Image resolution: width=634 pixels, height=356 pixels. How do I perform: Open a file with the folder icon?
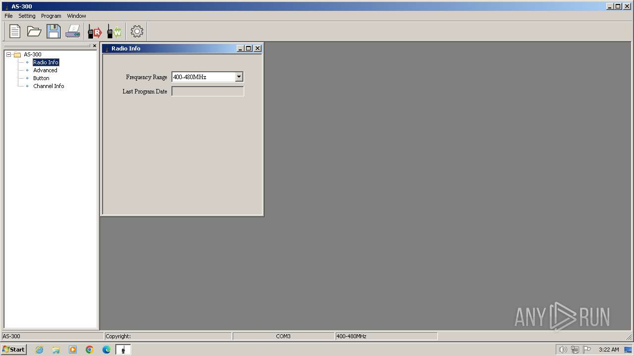[x=34, y=31]
